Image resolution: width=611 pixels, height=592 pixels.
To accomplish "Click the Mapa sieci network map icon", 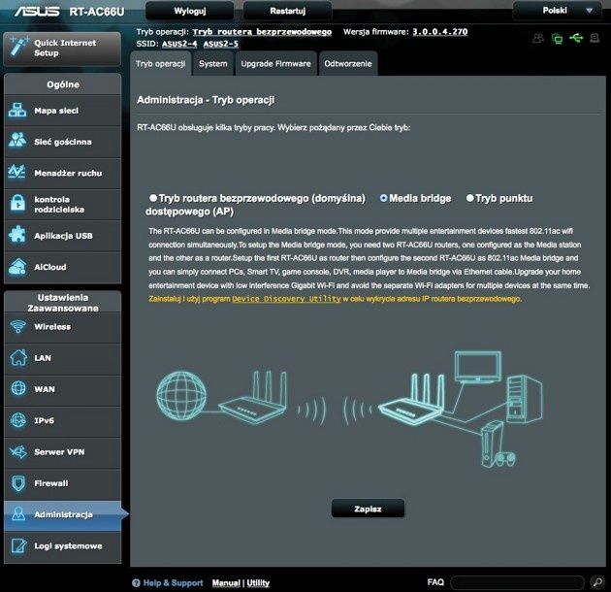I will pyautogui.click(x=17, y=111).
